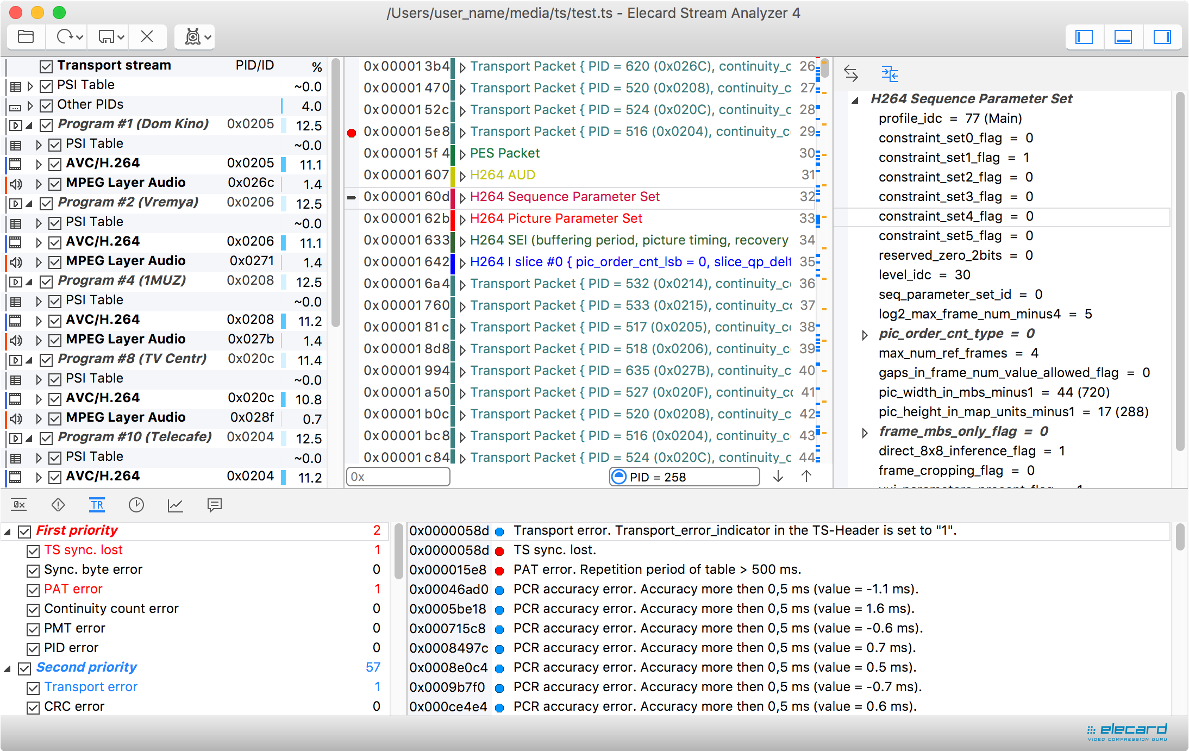This screenshot has width=1189, height=751.
Task: Click the PID filter circle icon
Action: 619,477
